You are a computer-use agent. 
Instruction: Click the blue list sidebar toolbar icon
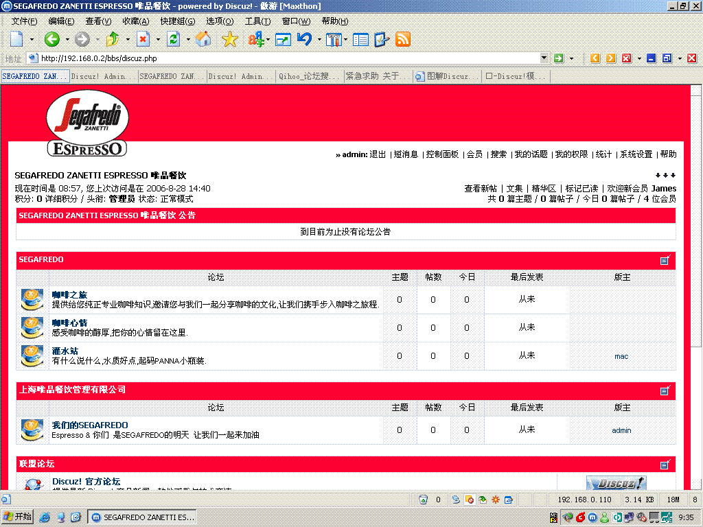(x=360, y=40)
